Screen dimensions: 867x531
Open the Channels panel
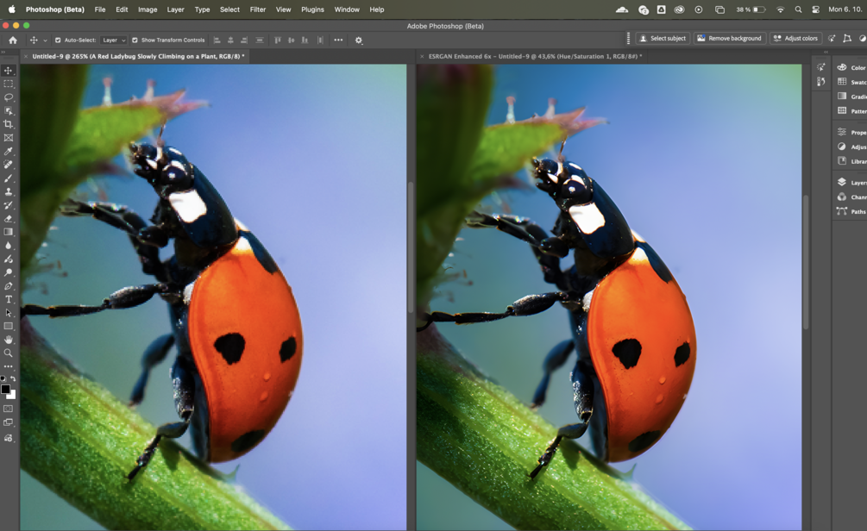851,197
